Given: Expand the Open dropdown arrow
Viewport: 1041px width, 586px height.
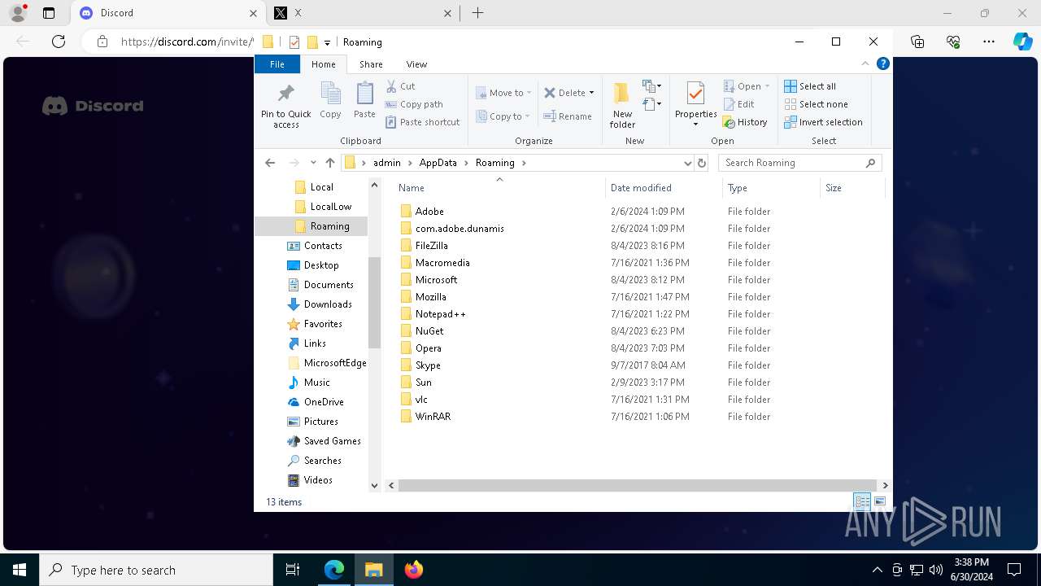Looking at the screenshot, I should coord(767,86).
